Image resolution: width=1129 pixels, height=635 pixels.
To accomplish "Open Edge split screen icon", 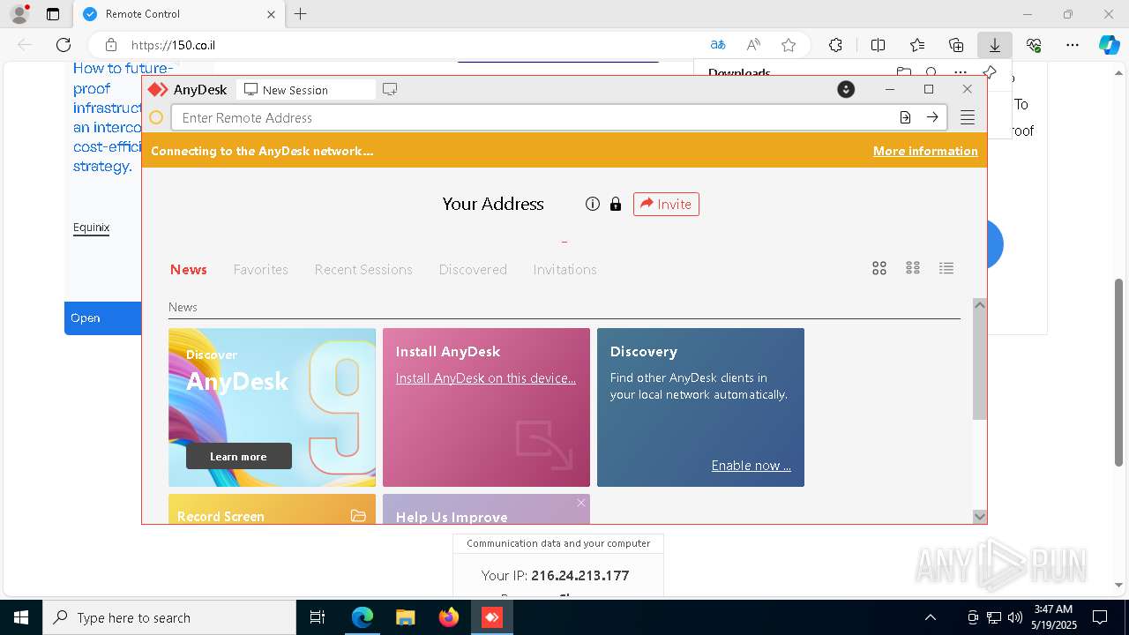I will 878,45.
